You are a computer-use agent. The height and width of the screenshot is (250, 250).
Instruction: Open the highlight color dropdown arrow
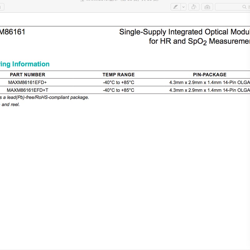(183, 7)
